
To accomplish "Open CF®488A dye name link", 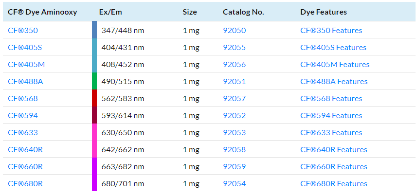I will pyautogui.click(x=25, y=82).
